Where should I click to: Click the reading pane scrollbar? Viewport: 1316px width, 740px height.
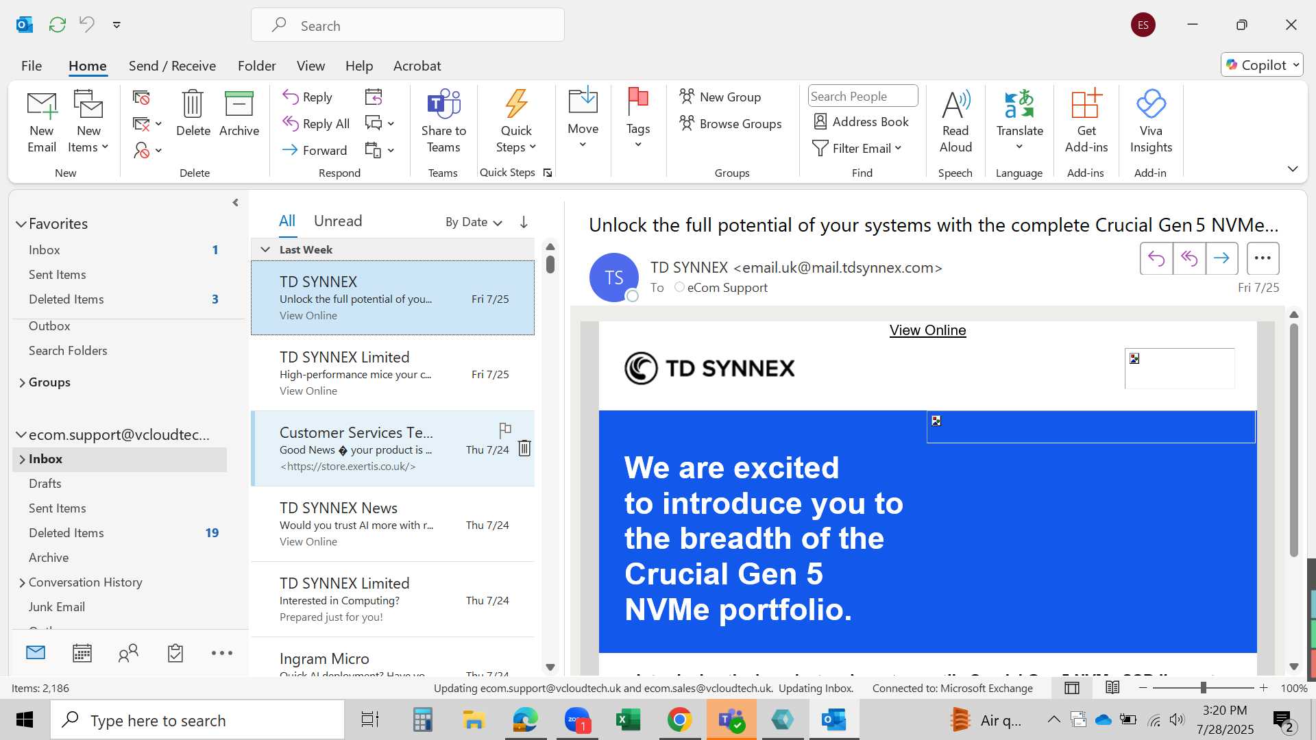[x=1294, y=439]
